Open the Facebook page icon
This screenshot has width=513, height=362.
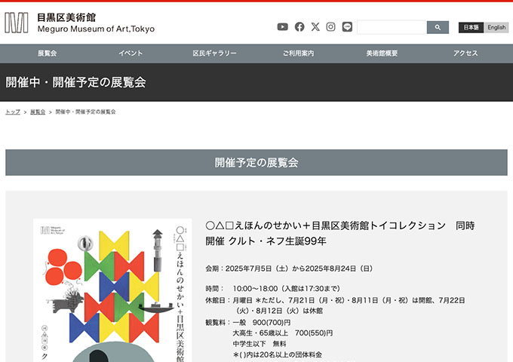(300, 27)
